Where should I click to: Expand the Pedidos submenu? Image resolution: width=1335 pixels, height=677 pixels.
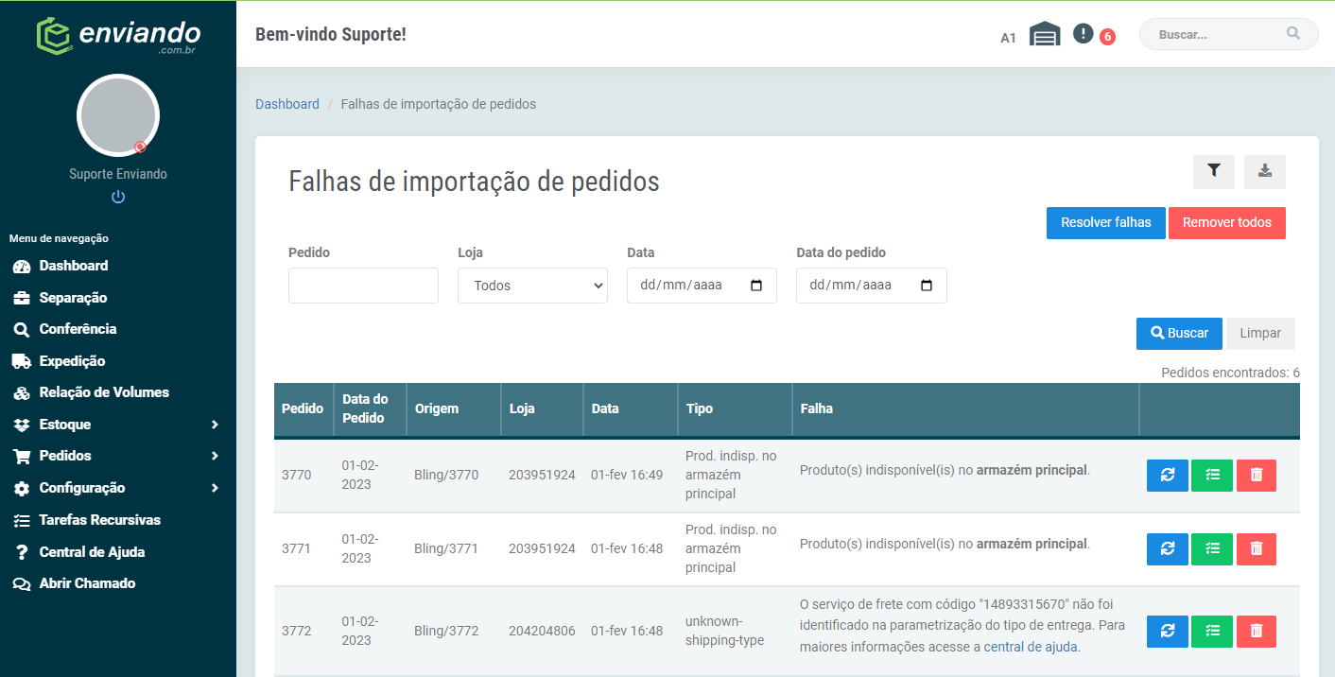[x=118, y=456]
